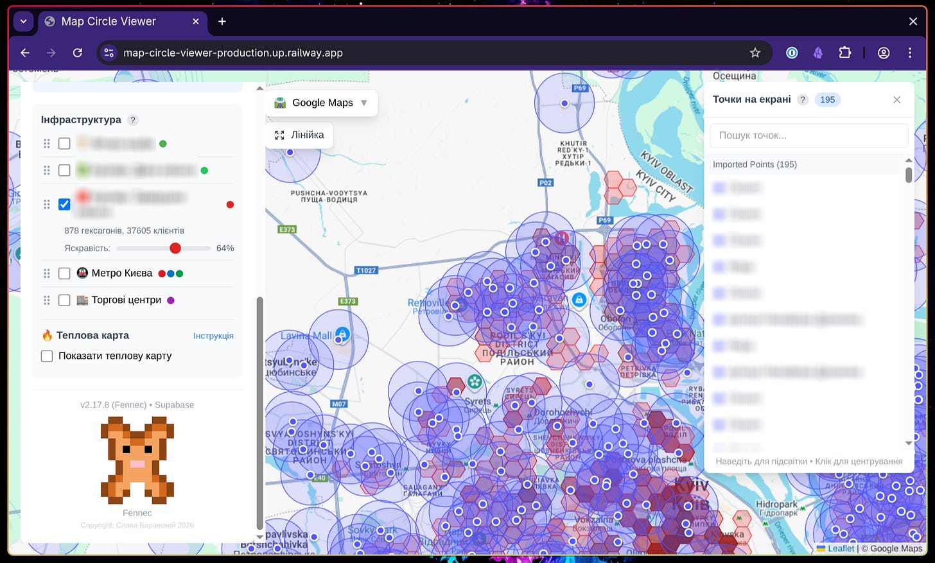Reload the current page
This screenshot has height=563, width=935.
click(78, 53)
